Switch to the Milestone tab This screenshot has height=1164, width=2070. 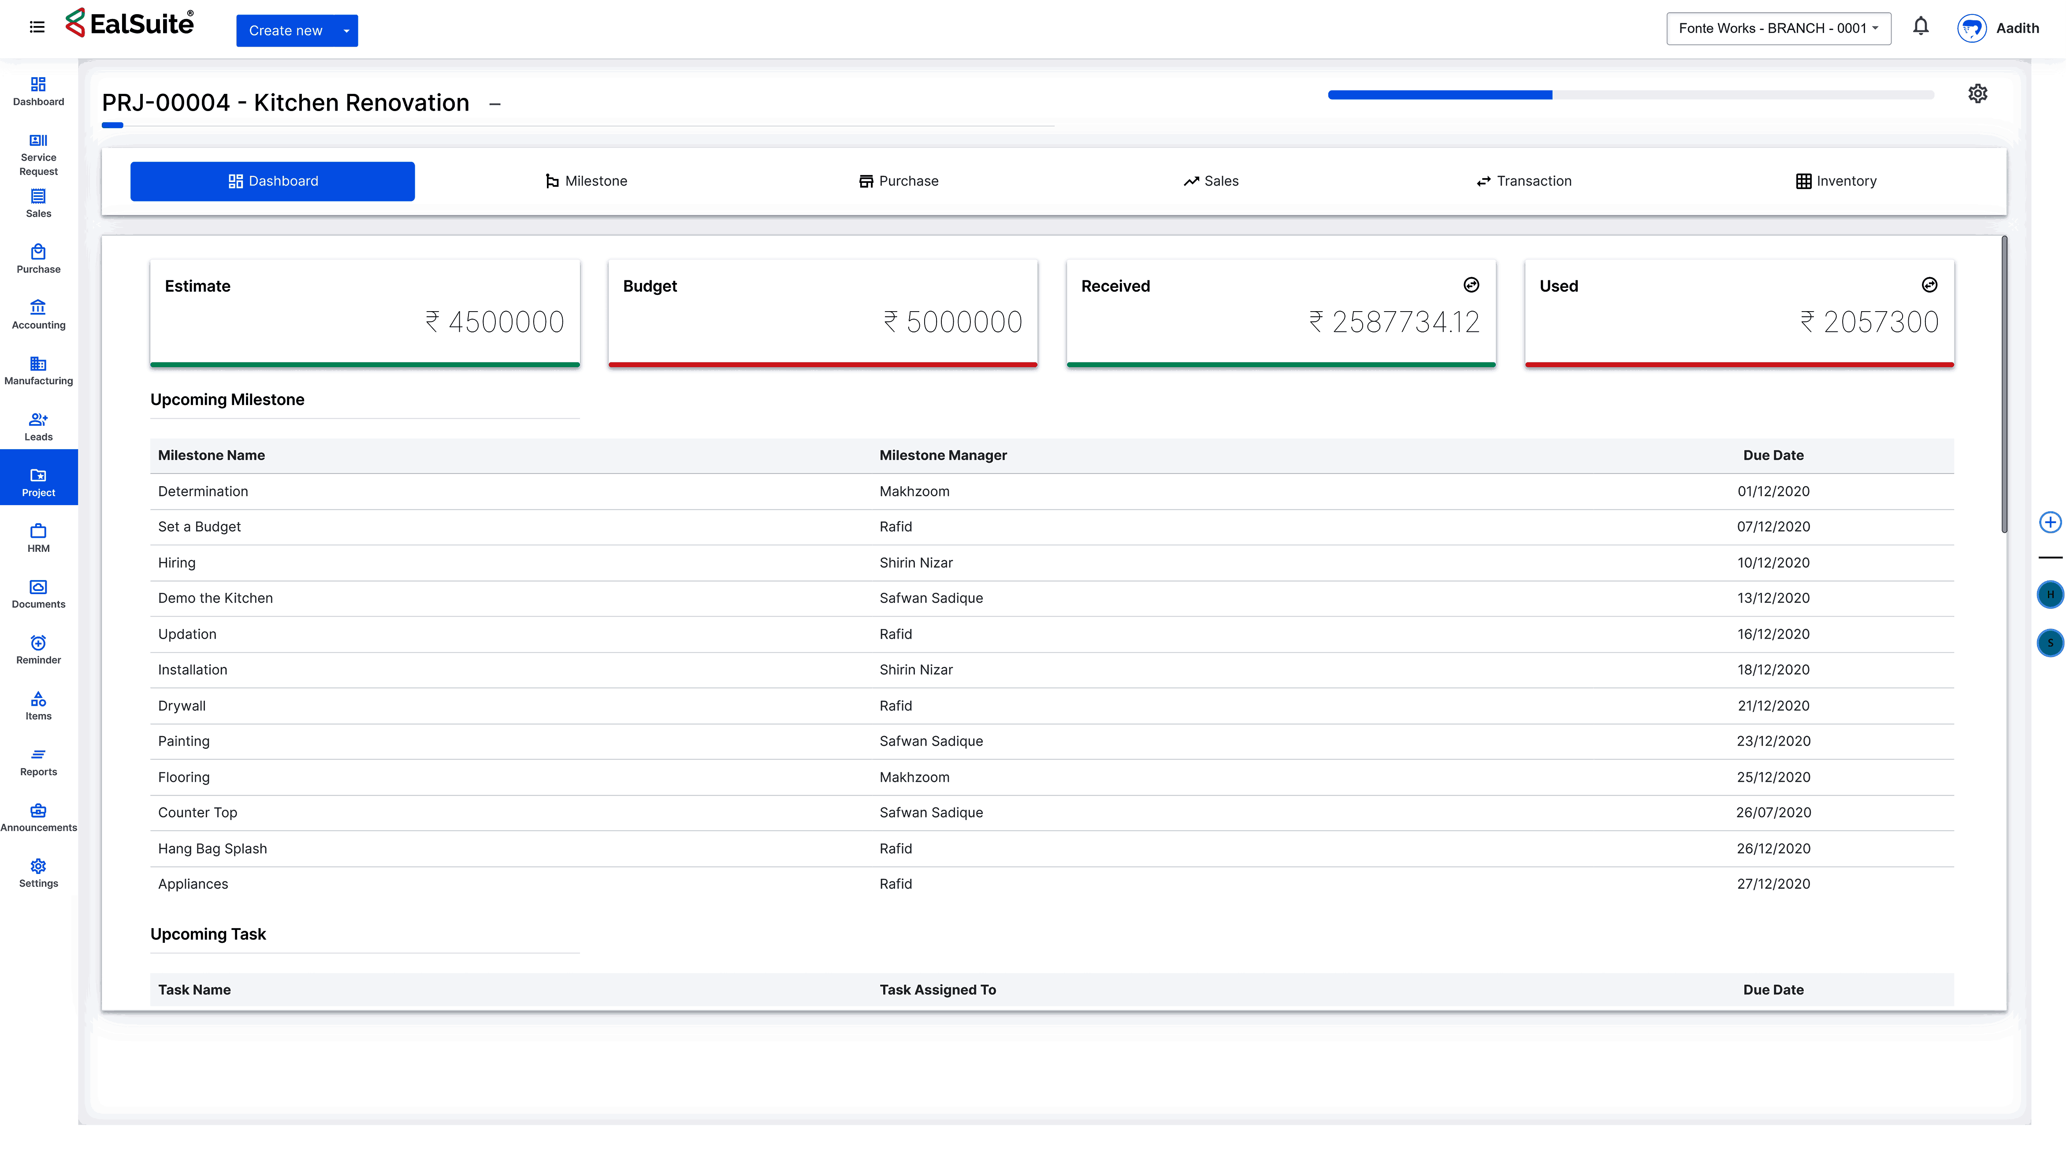(586, 181)
